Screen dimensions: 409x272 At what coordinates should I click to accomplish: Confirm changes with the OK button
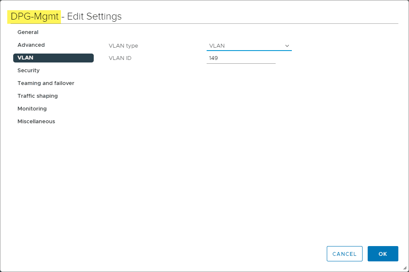383,254
